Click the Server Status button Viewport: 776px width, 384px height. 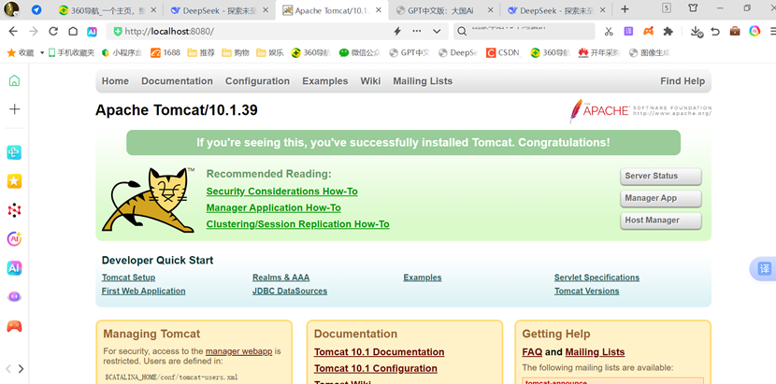pos(661,177)
